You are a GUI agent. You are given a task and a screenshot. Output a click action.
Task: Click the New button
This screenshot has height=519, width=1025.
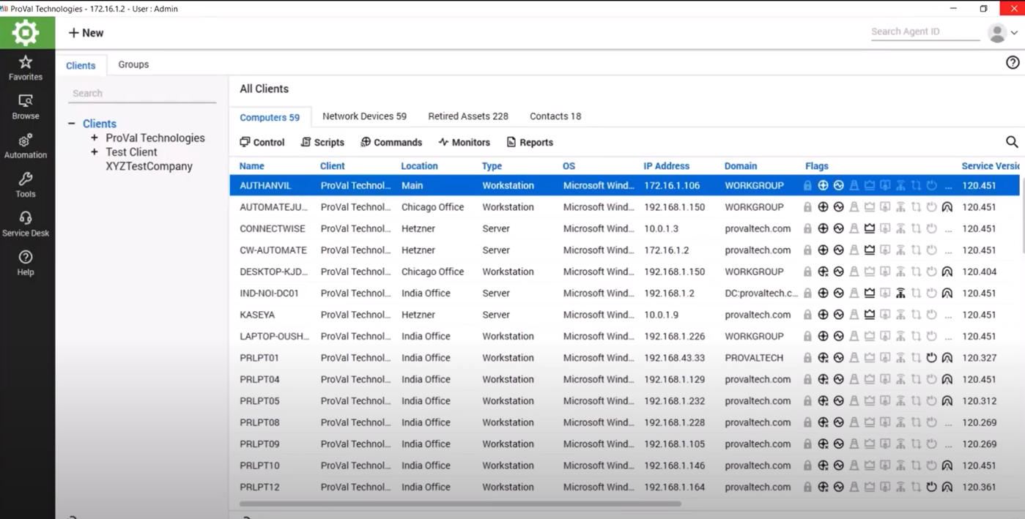pyautogui.click(x=86, y=33)
